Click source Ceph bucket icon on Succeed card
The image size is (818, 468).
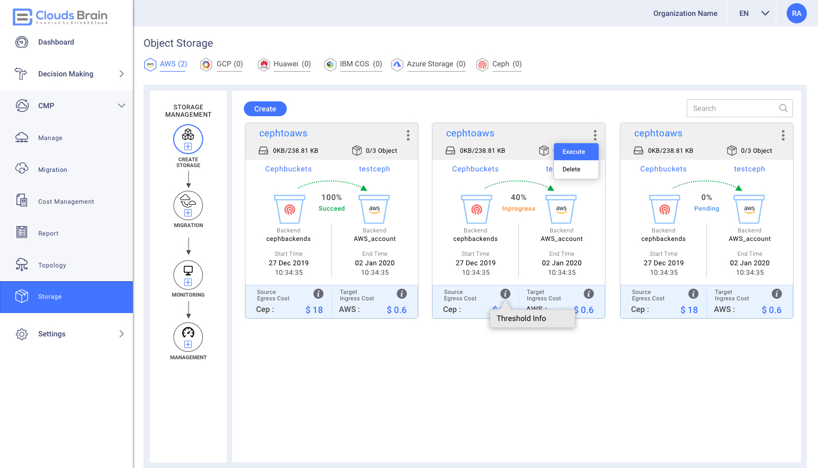point(289,209)
